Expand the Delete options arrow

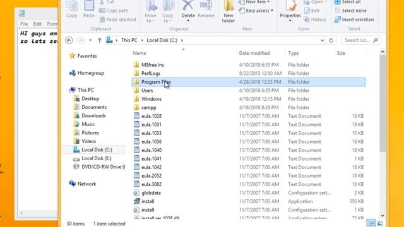pyautogui.click(x=188, y=21)
